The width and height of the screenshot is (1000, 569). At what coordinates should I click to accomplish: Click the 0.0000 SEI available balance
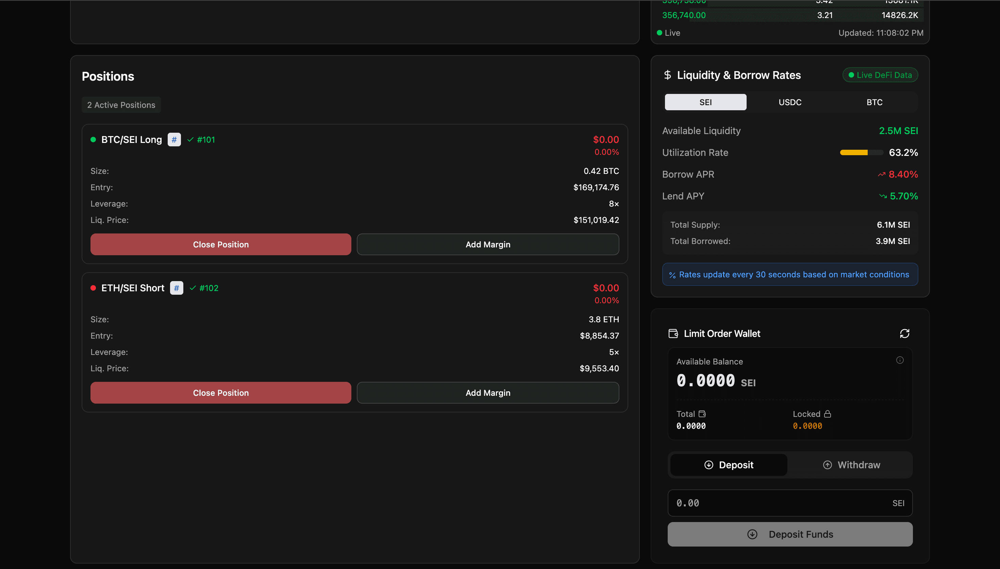(716, 380)
